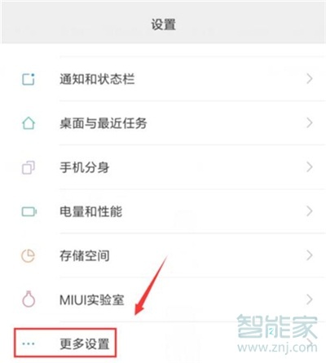Open 手机分身 option
This screenshot has width=326, height=363.
point(163,167)
